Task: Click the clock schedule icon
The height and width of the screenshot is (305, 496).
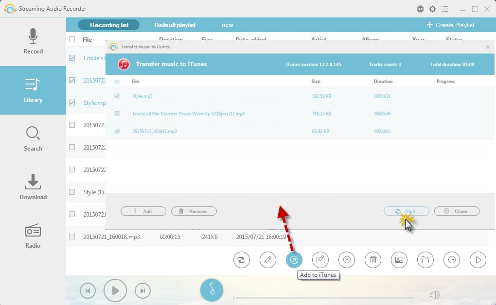Action: [x=452, y=260]
